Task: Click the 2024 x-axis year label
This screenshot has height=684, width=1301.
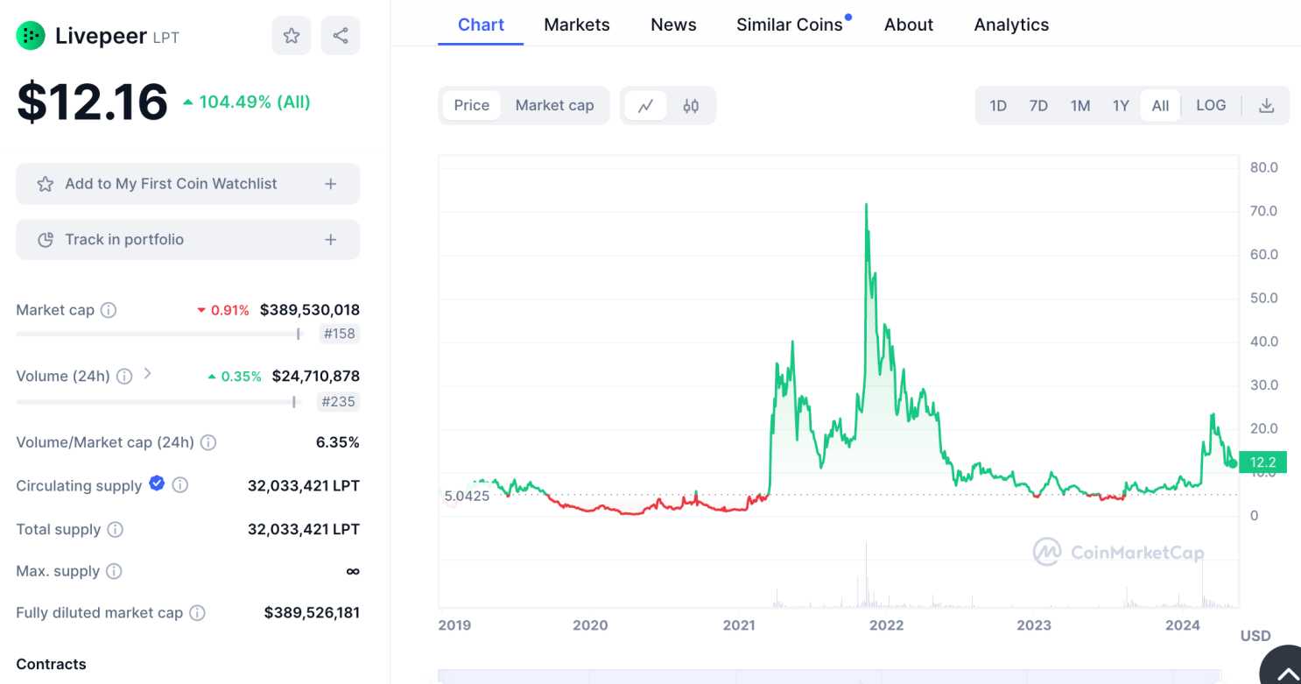Action: click(x=1183, y=625)
